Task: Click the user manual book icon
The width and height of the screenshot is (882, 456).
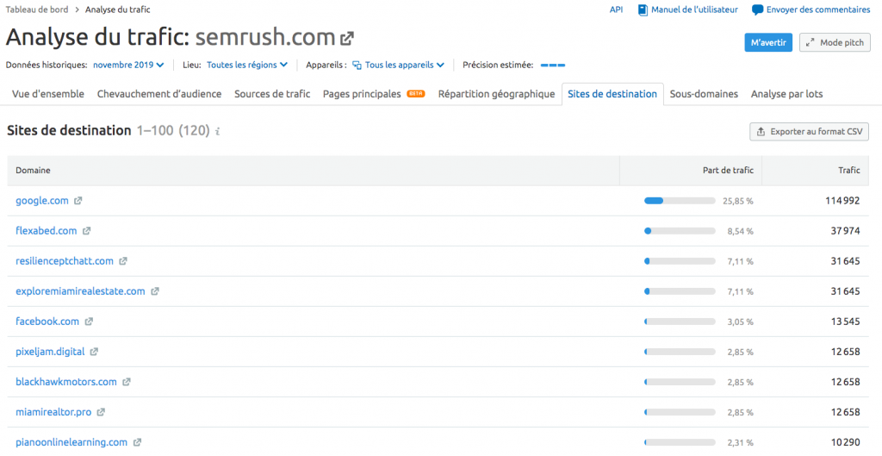Action: tap(643, 10)
